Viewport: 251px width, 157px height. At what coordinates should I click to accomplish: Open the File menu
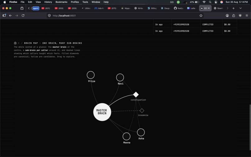pos(22,2)
